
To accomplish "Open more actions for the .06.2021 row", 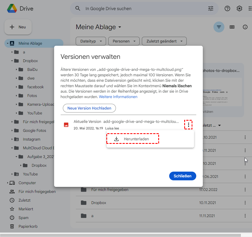I will (x=245, y=177).
